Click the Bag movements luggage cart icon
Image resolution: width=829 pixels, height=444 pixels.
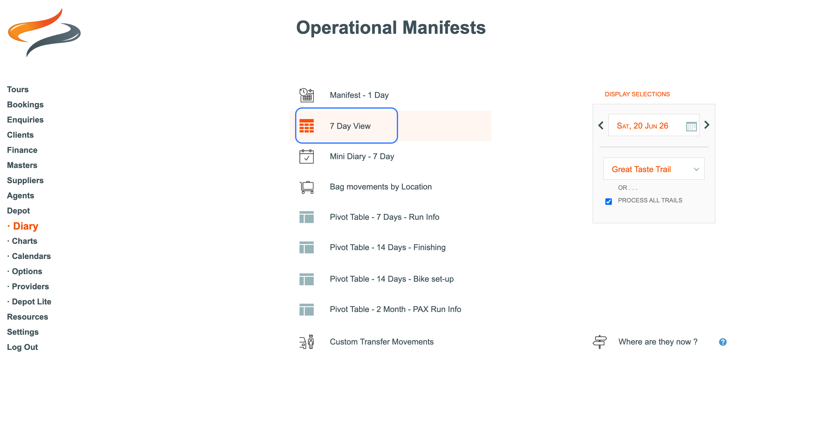click(x=306, y=187)
